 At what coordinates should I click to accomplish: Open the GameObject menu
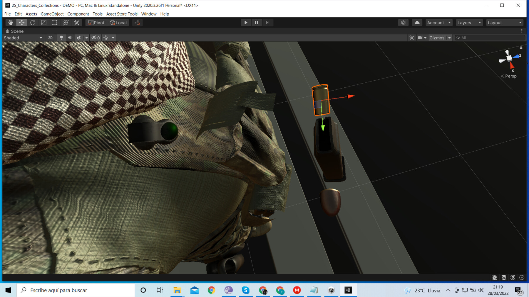coord(52,14)
